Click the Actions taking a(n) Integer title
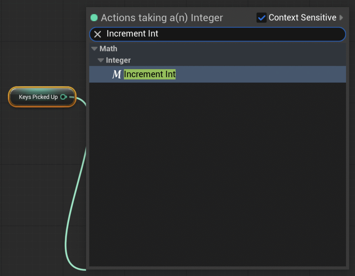Image resolution: width=355 pixels, height=276 pixels. [x=162, y=18]
